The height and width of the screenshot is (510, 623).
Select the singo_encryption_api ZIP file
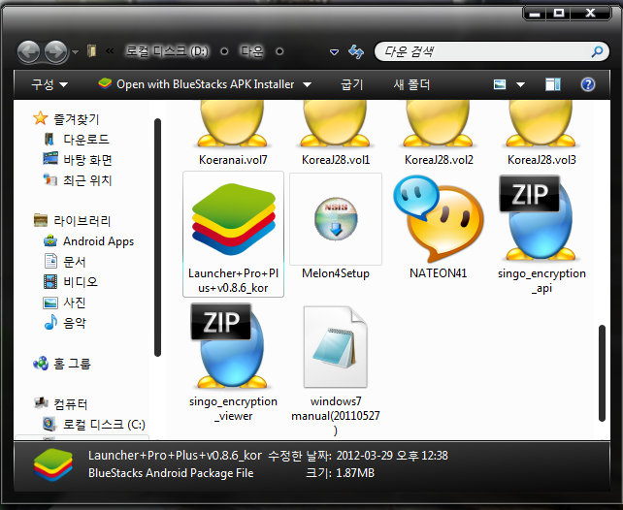coord(541,235)
